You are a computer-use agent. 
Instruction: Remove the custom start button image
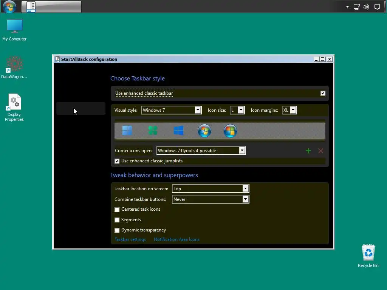click(320, 151)
